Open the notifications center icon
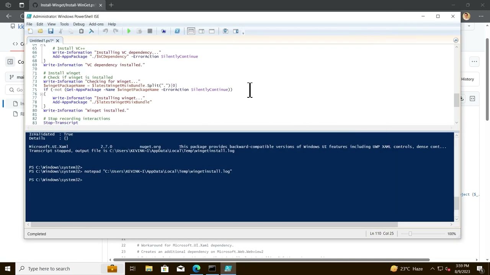The width and height of the screenshot is (490, 275). (x=481, y=269)
